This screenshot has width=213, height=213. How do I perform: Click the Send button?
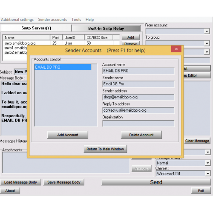[x=156, y=182]
